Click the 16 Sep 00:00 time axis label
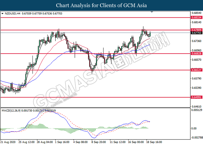Viewport: 203px width, 145px height. (x=136, y=142)
